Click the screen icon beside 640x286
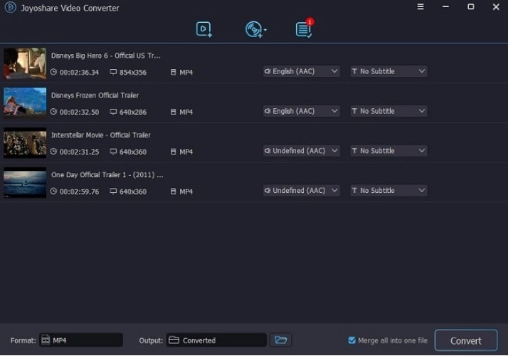The width and height of the screenshot is (511, 356). pyautogui.click(x=113, y=112)
